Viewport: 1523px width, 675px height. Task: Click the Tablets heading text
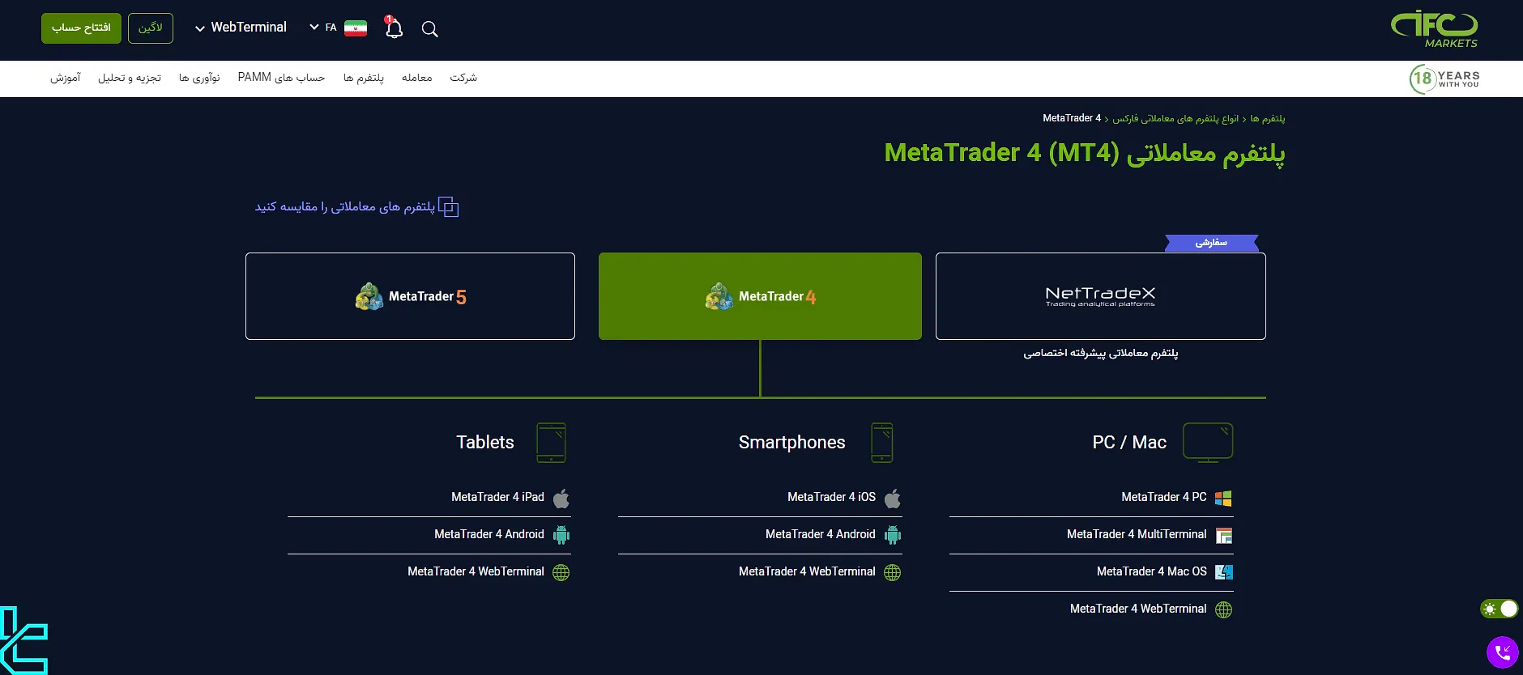485,443
